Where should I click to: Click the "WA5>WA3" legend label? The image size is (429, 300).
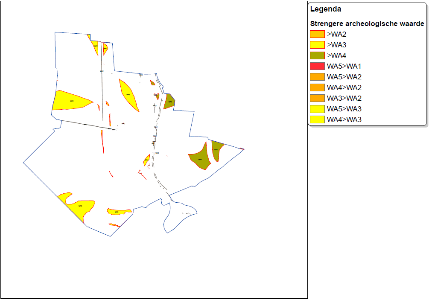coord(344,109)
